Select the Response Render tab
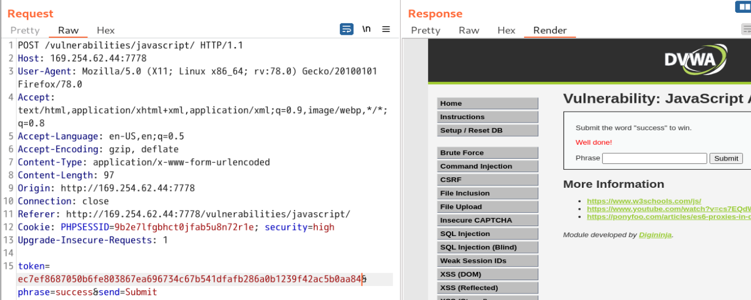The height and width of the screenshot is (300, 751). coord(550,30)
